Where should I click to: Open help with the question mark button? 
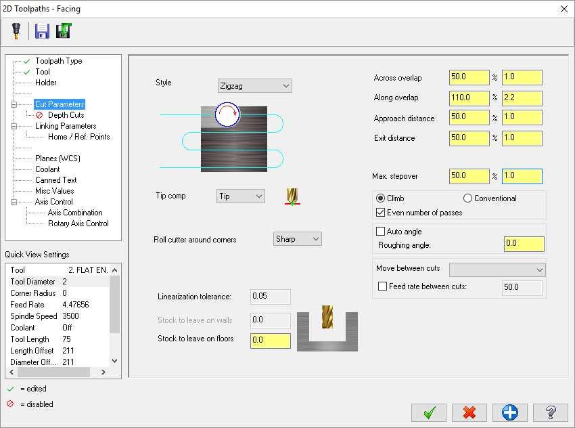(x=551, y=412)
